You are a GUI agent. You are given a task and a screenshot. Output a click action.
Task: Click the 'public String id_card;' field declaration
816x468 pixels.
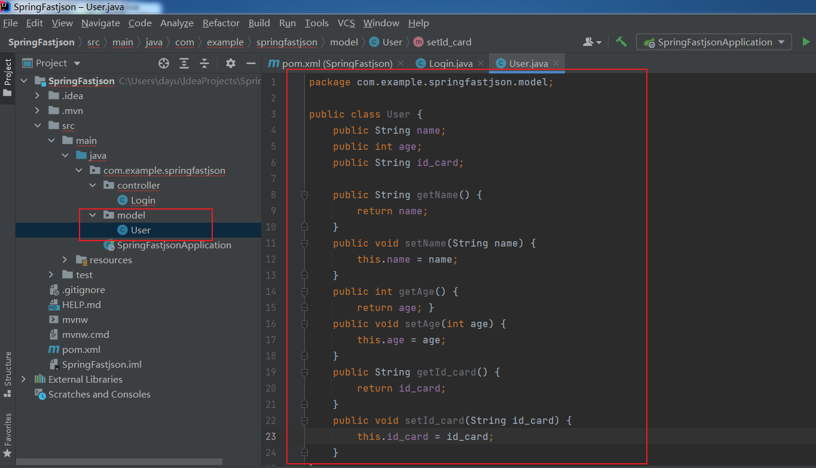399,163
